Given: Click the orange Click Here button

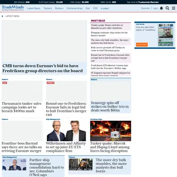Looking at the screenshot, I should point(142,45).
